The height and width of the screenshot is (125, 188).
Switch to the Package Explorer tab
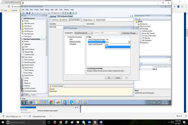point(87,20)
